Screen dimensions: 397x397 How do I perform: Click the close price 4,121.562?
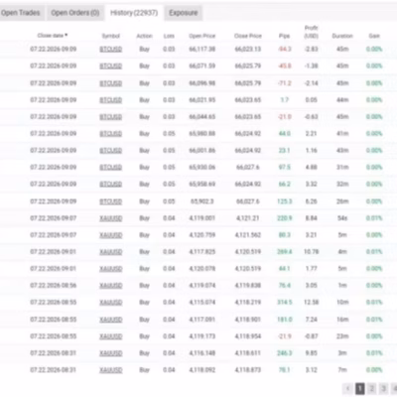pyautogui.click(x=248, y=235)
